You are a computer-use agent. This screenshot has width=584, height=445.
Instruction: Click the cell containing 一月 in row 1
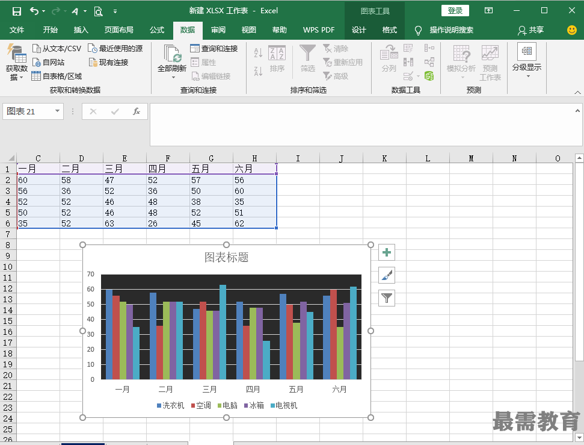38,169
